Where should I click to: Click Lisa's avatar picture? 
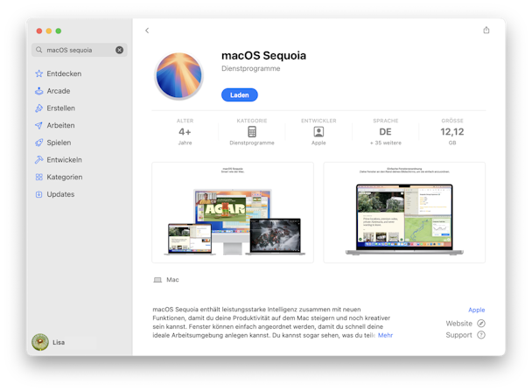pyautogui.click(x=40, y=342)
